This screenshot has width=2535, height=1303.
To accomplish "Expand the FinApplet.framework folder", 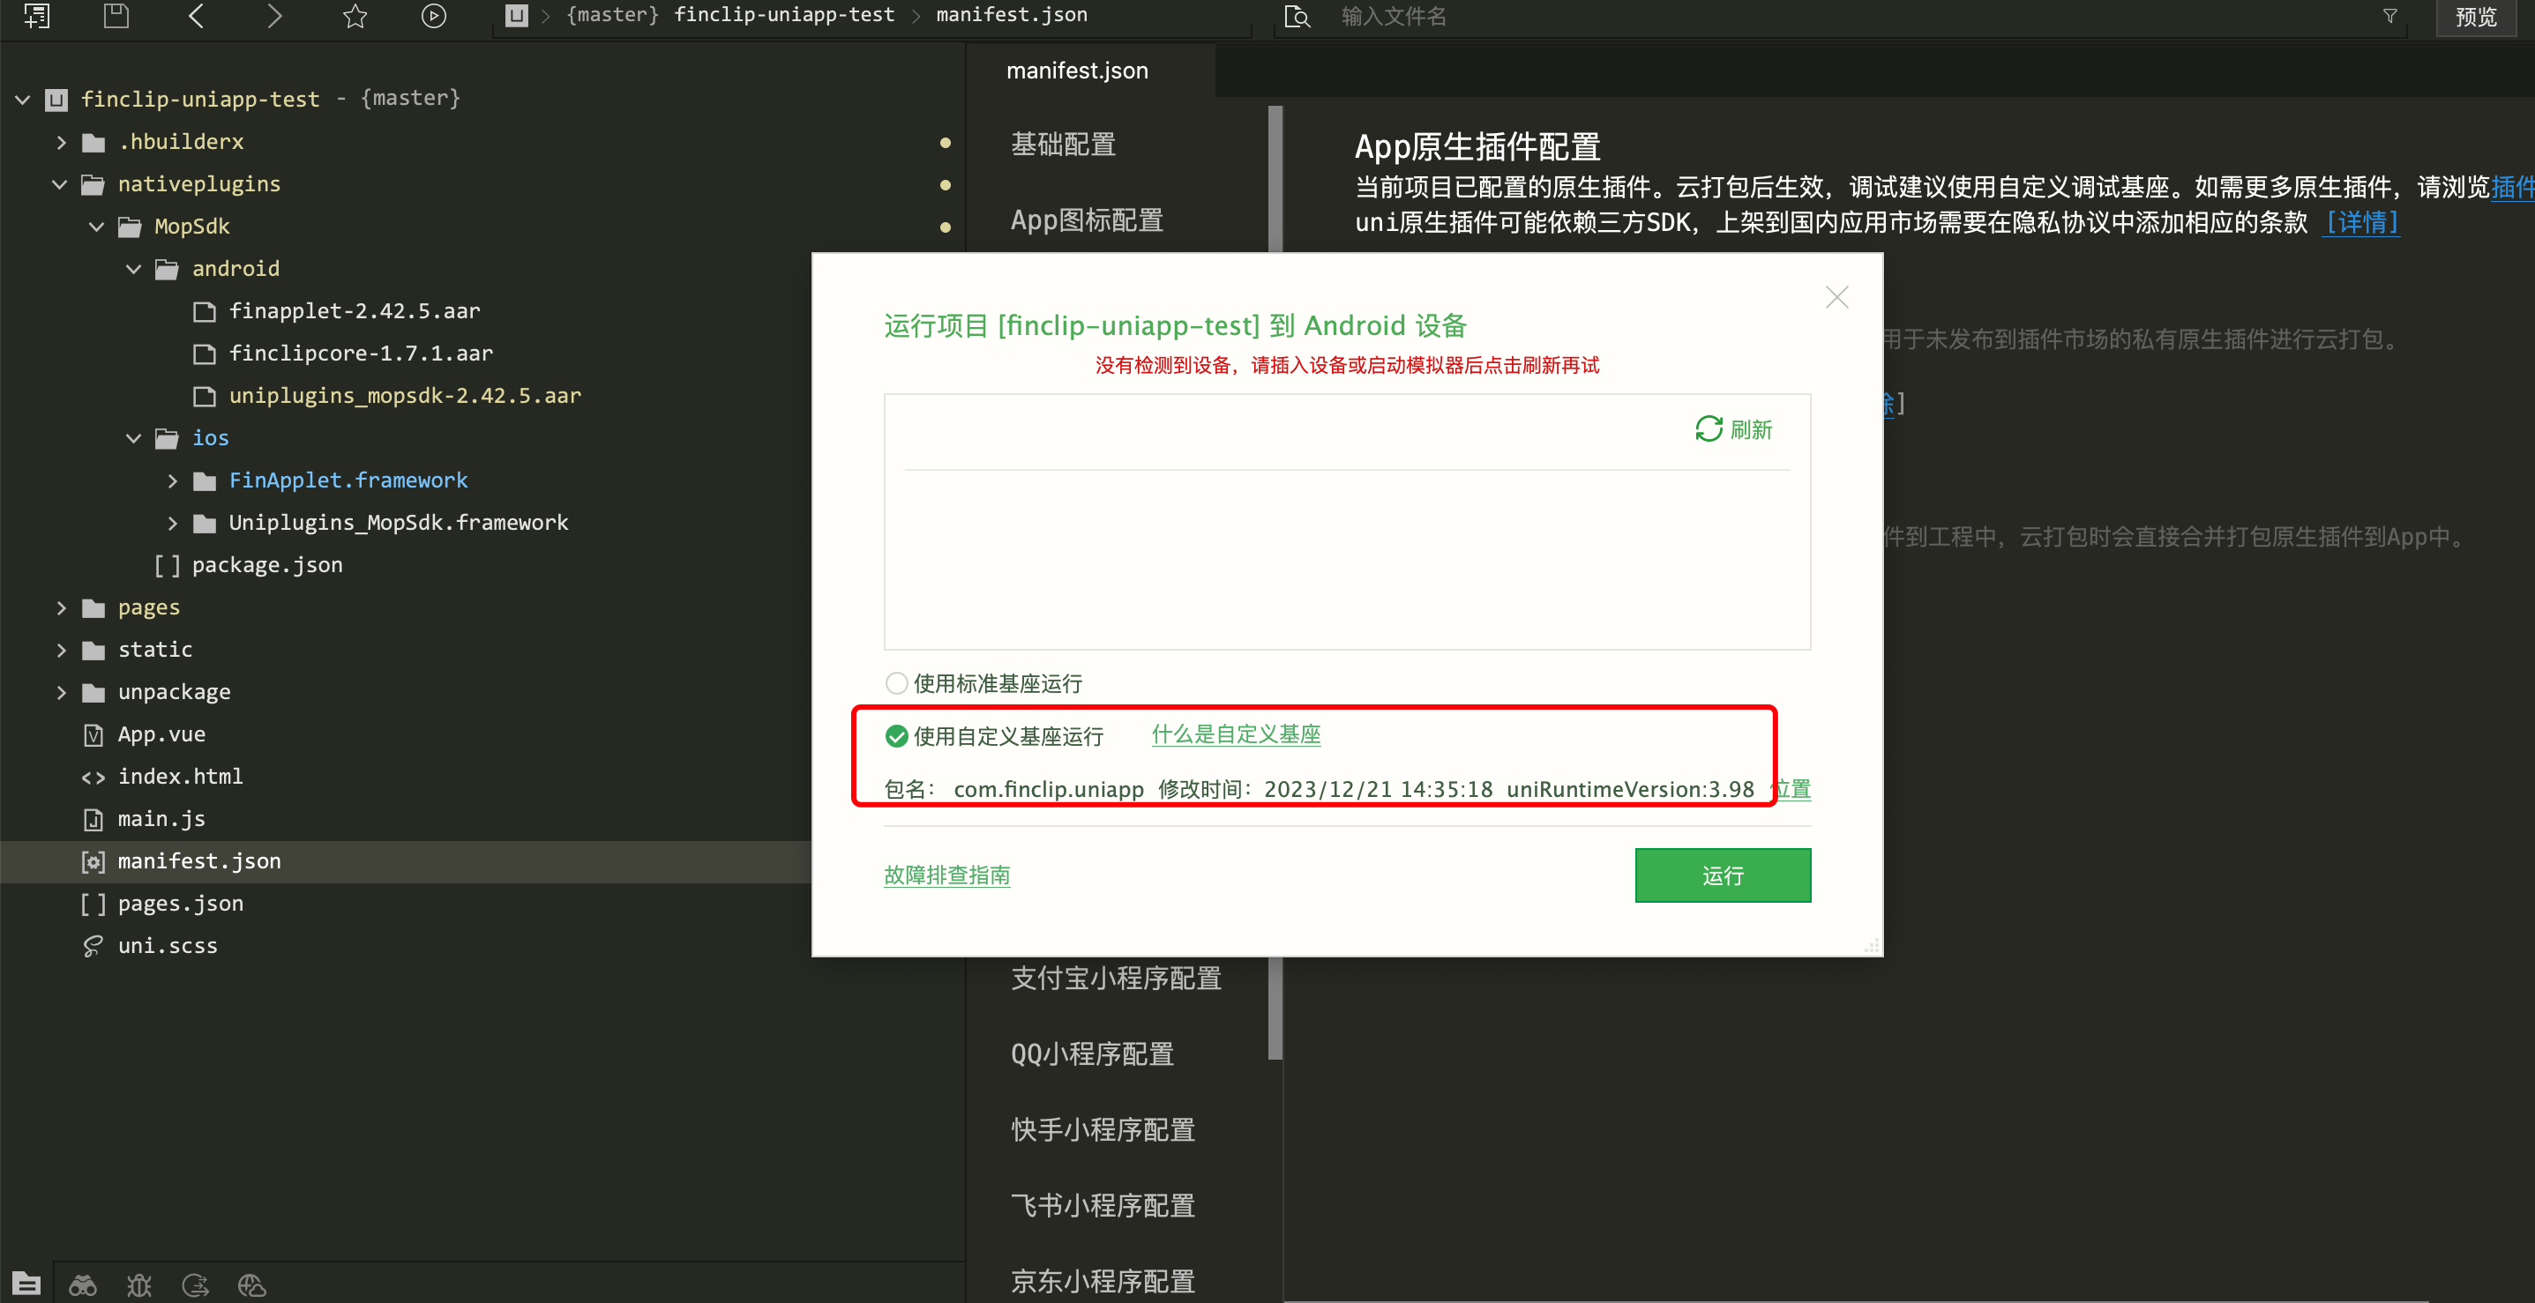I will [x=173, y=480].
